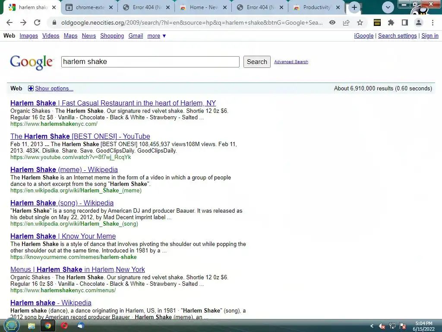442x332 pixels.
Task: Open the Shopping link in top navigation
Action: [112, 36]
